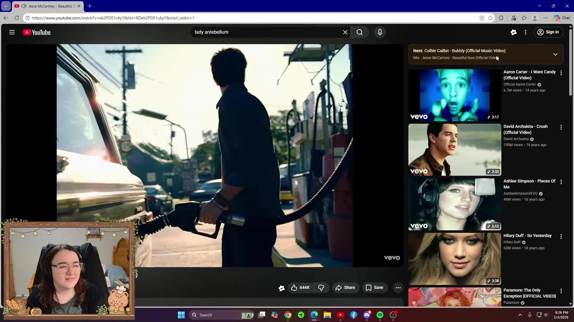Like the video with 644K likes
The image size is (574, 322).
300,288
